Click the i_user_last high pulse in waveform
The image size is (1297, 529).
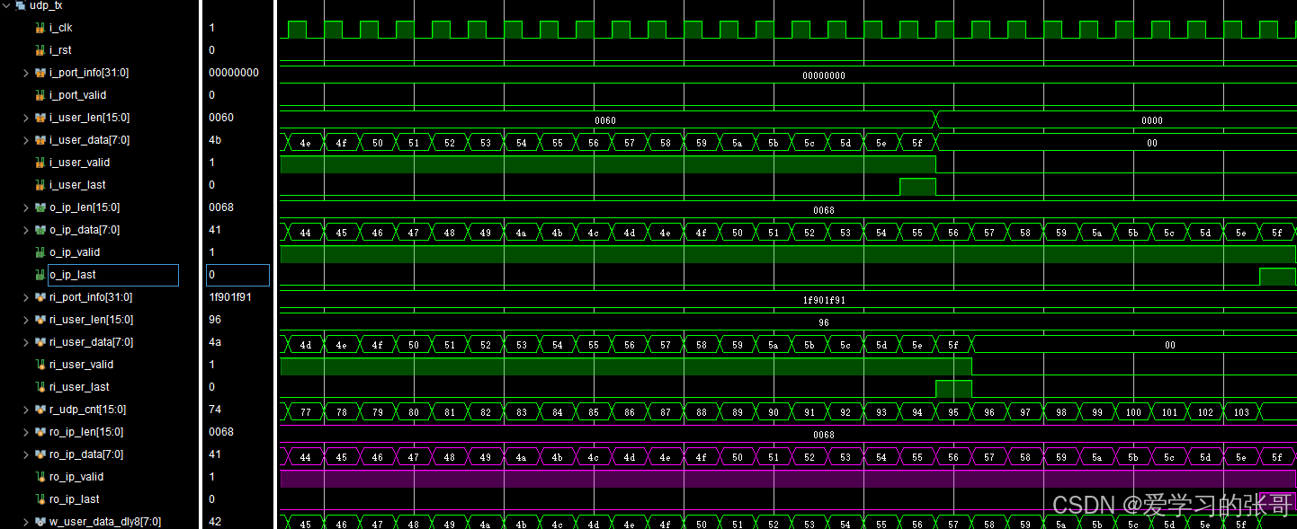917,186
